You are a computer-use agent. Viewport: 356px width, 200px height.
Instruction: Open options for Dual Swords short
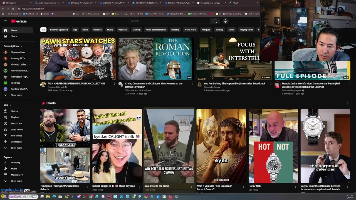coord(191,187)
